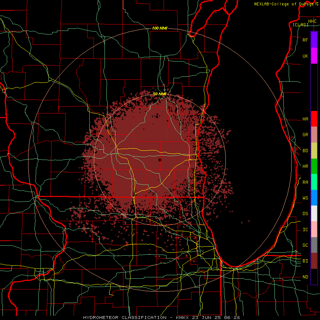Click the 'WS' legend label
The image size is (320, 320).
(305, 198)
